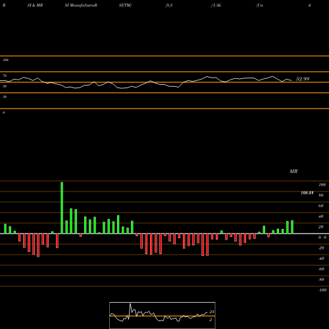Click the RSI current value 52.99

303,79
